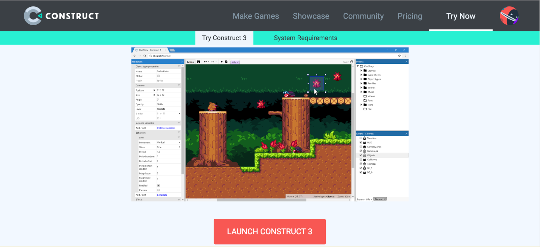Hide the BG_1 layer via its checkbox
Screen dimensions: 540x247
click(x=361, y=168)
